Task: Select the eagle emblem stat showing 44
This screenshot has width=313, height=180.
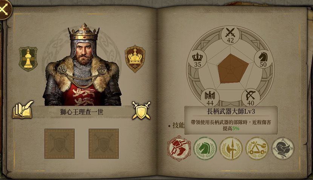Action: (x=210, y=98)
